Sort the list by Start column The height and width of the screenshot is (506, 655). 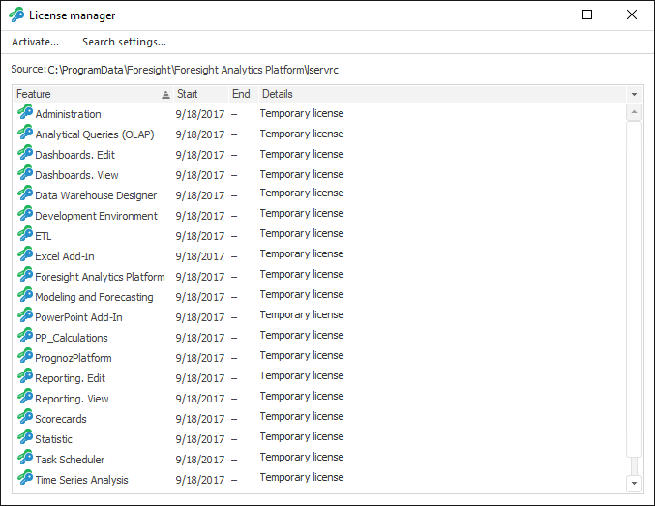point(200,94)
